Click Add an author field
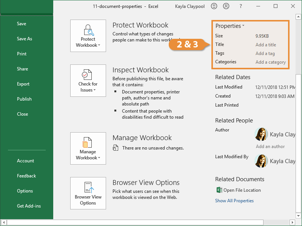 pyautogui.click(x=270, y=147)
